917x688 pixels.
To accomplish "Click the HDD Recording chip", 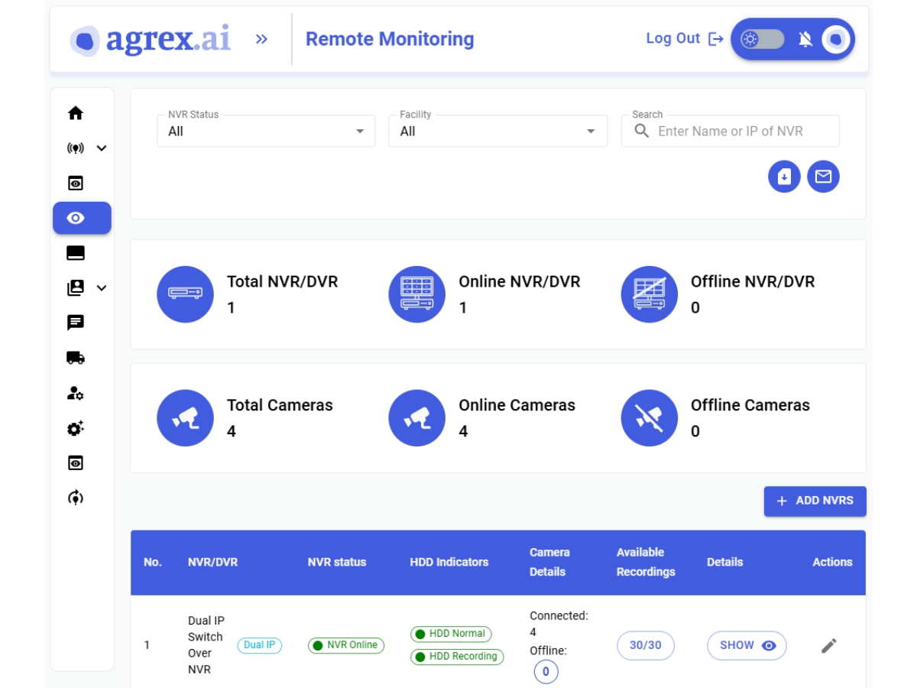I will coord(457,657).
